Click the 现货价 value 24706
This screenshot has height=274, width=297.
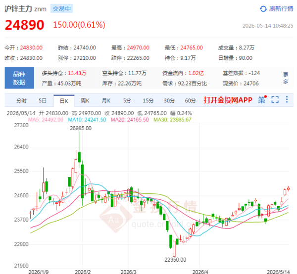pyautogui.click(x=251, y=84)
